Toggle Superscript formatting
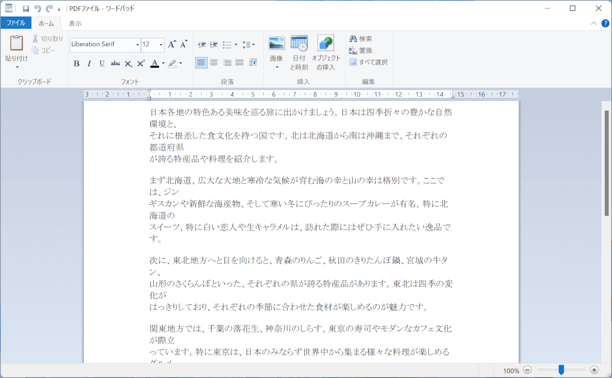The width and height of the screenshot is (612, 378). coord(141,63)
